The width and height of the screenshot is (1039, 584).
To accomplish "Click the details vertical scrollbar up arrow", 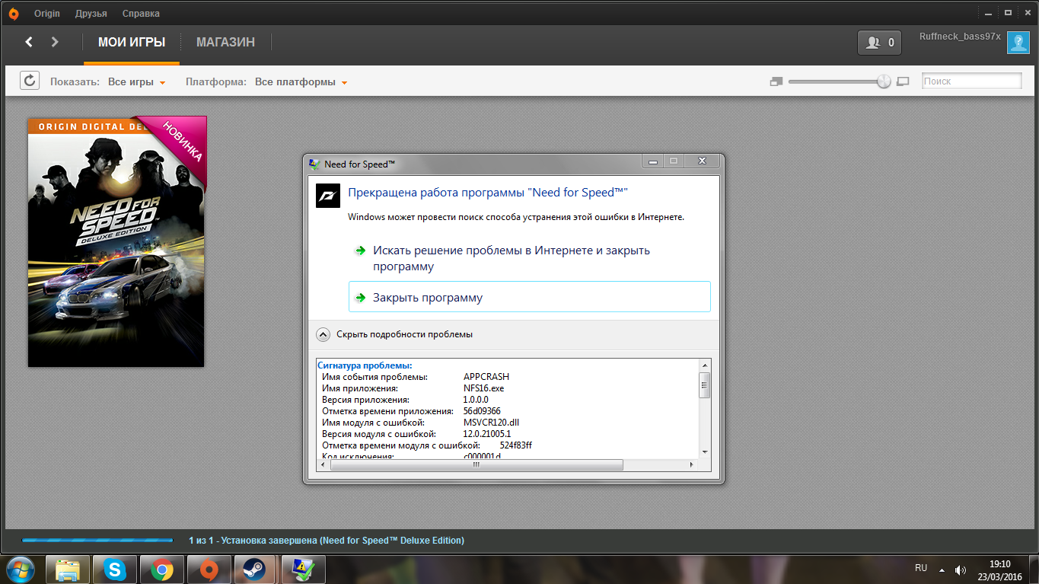I will (705, 366).
